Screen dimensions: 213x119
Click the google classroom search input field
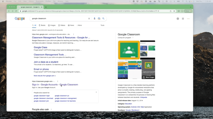59,18
